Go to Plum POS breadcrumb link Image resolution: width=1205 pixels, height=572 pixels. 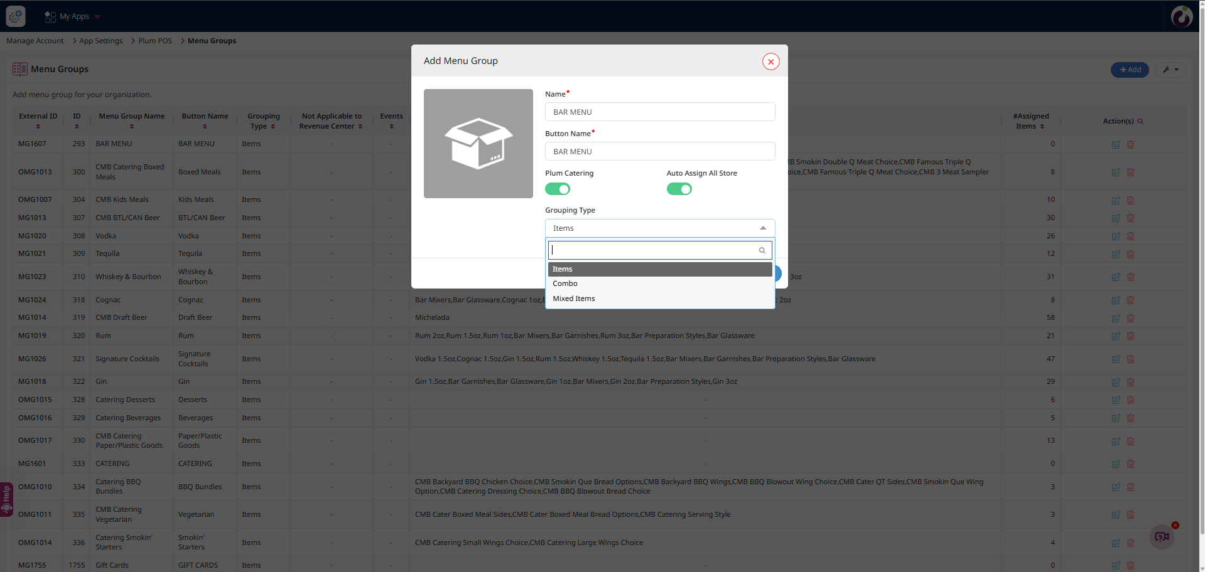click(x=154, y=41)
